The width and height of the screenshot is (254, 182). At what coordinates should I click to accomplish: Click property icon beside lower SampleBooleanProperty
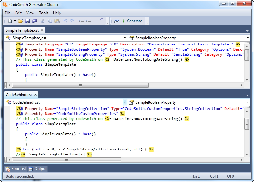click(x=131, y=102)
